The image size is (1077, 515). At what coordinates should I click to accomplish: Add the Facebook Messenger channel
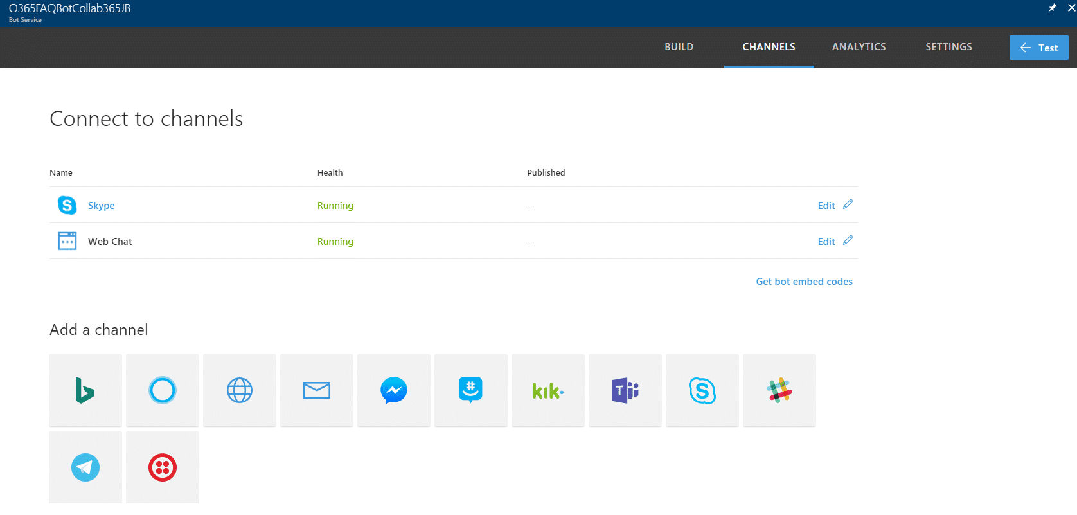coord(394,390)
